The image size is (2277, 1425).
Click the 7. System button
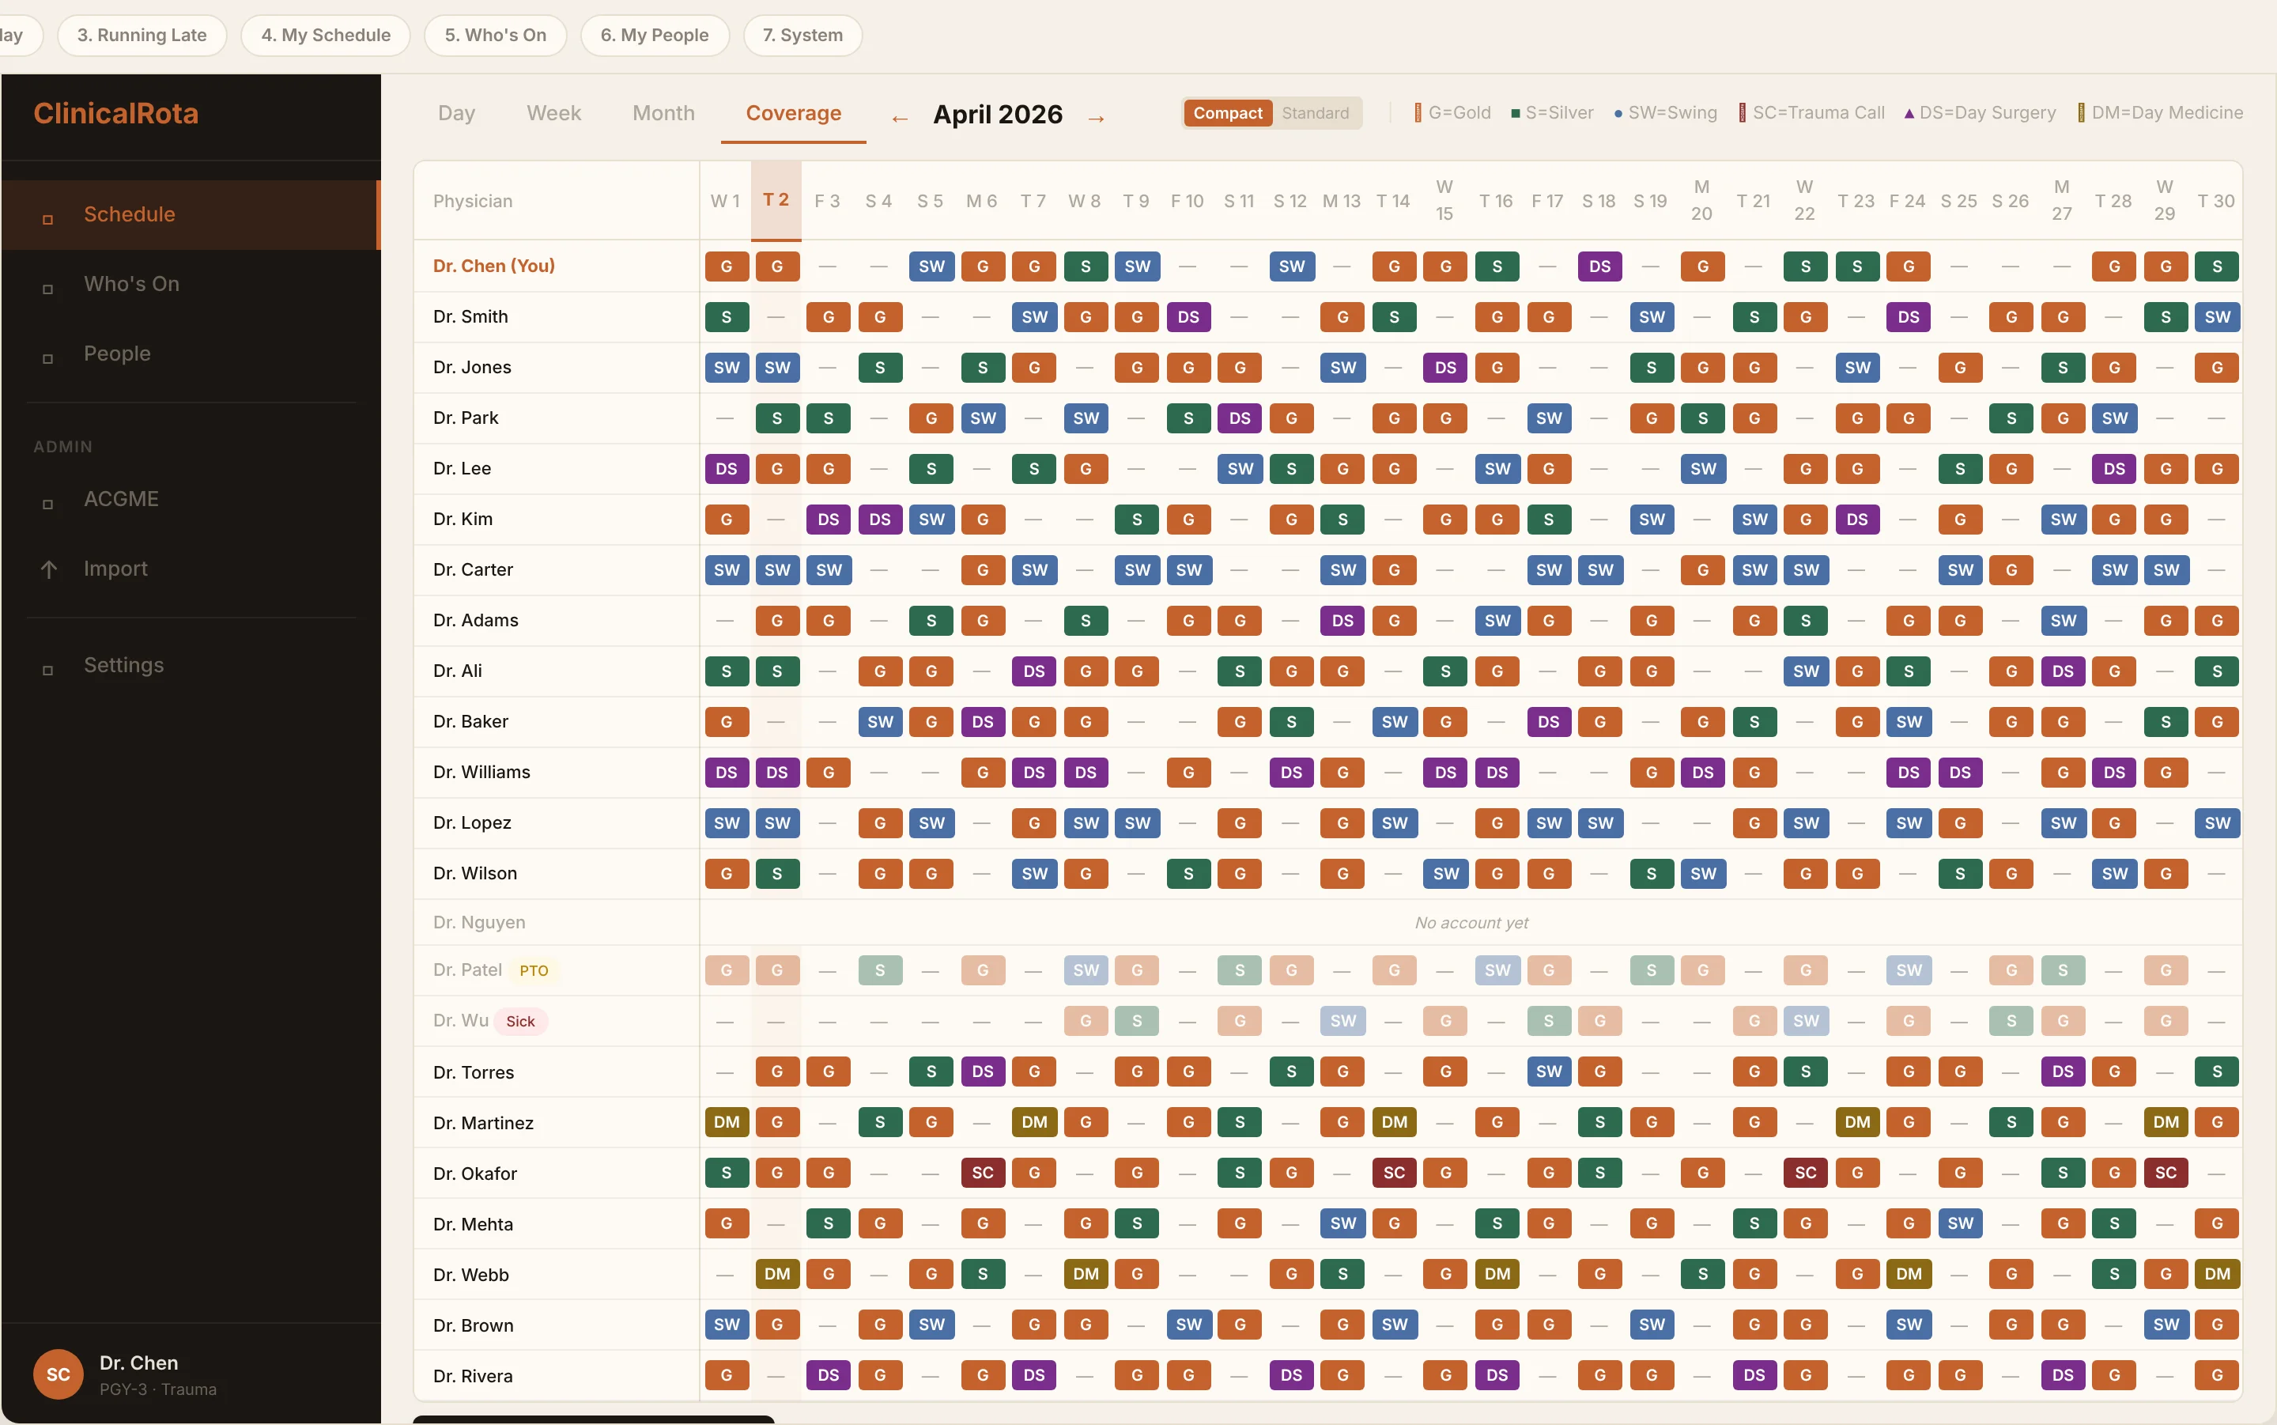[x=802, y=35]
